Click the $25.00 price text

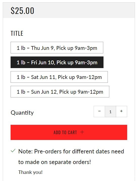pos(22,11)
